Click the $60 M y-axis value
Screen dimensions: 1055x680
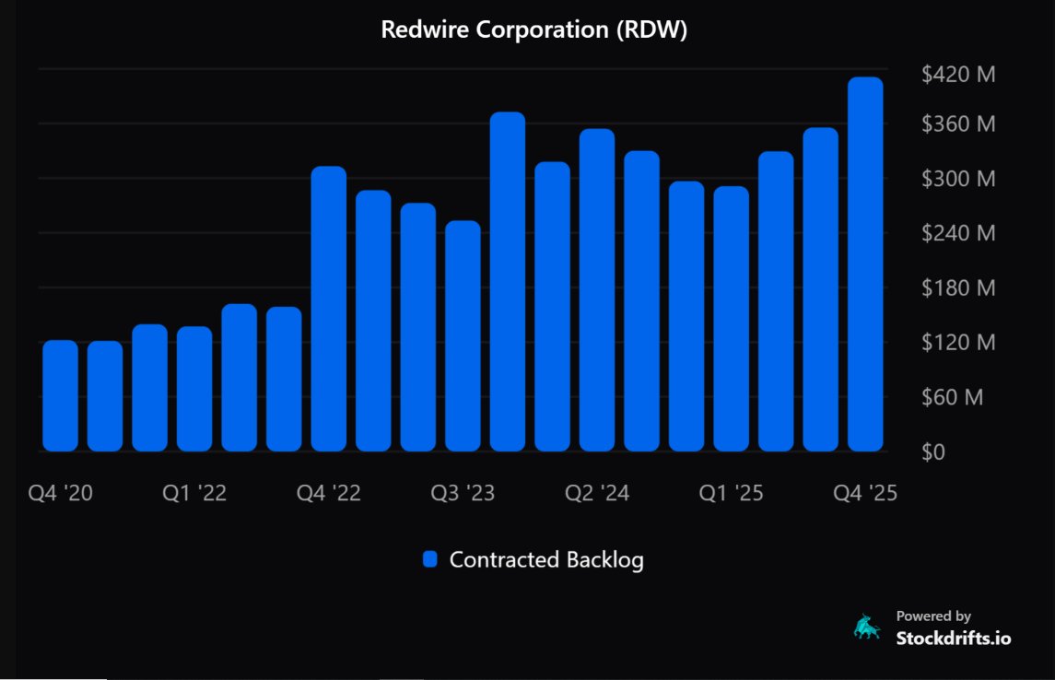tap(952, 397)
